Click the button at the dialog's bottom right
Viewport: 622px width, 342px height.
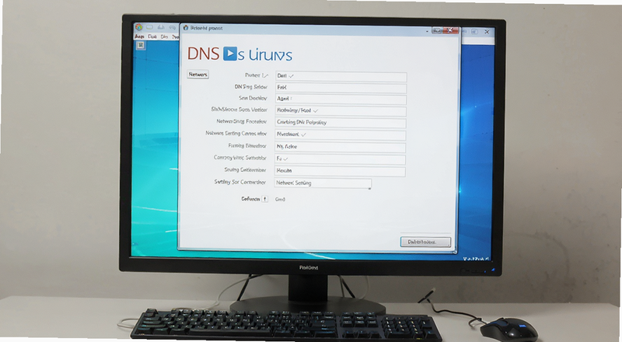[x=425, y=242]
